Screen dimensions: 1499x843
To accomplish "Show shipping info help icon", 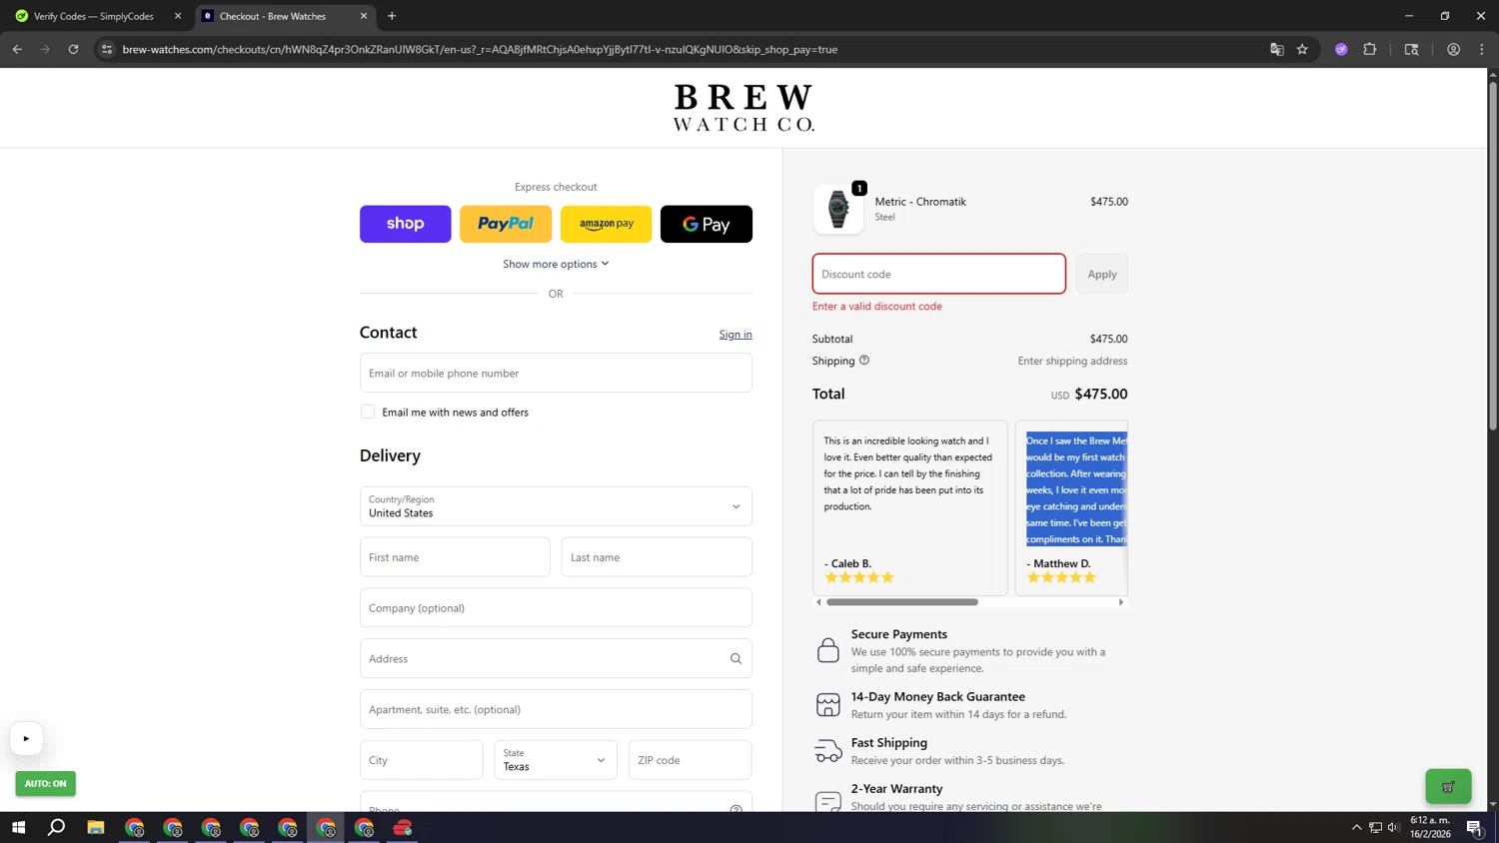I will 864,361.
